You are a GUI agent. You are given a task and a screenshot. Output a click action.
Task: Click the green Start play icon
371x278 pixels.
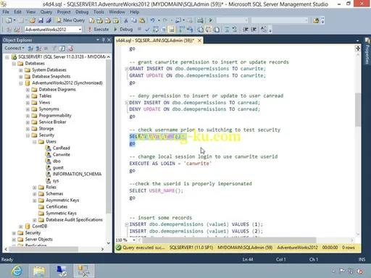click(211, 20)
